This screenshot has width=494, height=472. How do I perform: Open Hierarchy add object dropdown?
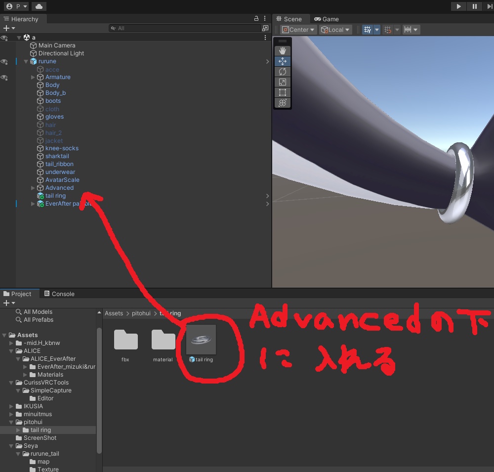coord(9,28)
